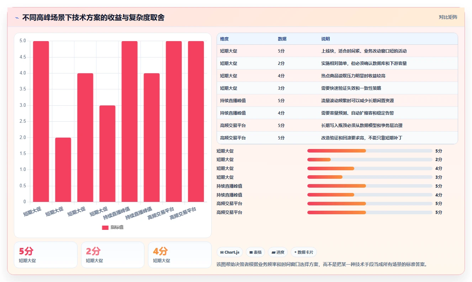
Task: Click the chart bar with value 3
Action: [x=107, y=154]
